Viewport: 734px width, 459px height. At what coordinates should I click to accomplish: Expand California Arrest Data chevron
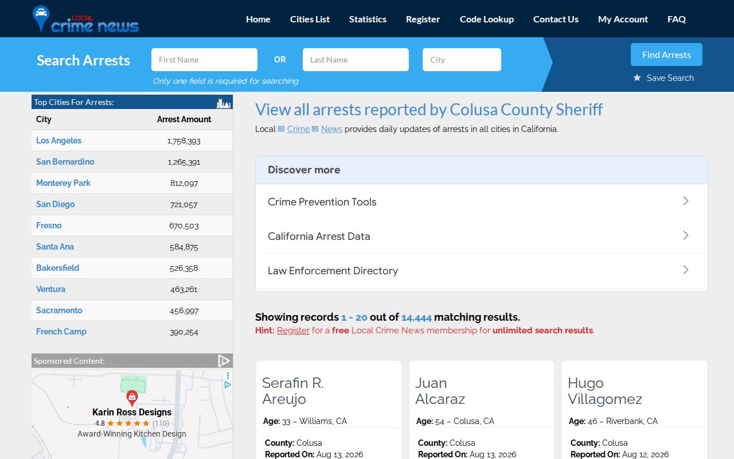(686, 235)
